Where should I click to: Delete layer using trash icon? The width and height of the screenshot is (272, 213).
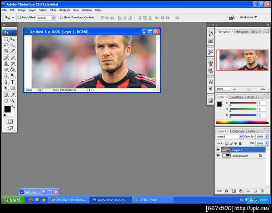coord(262,191)
